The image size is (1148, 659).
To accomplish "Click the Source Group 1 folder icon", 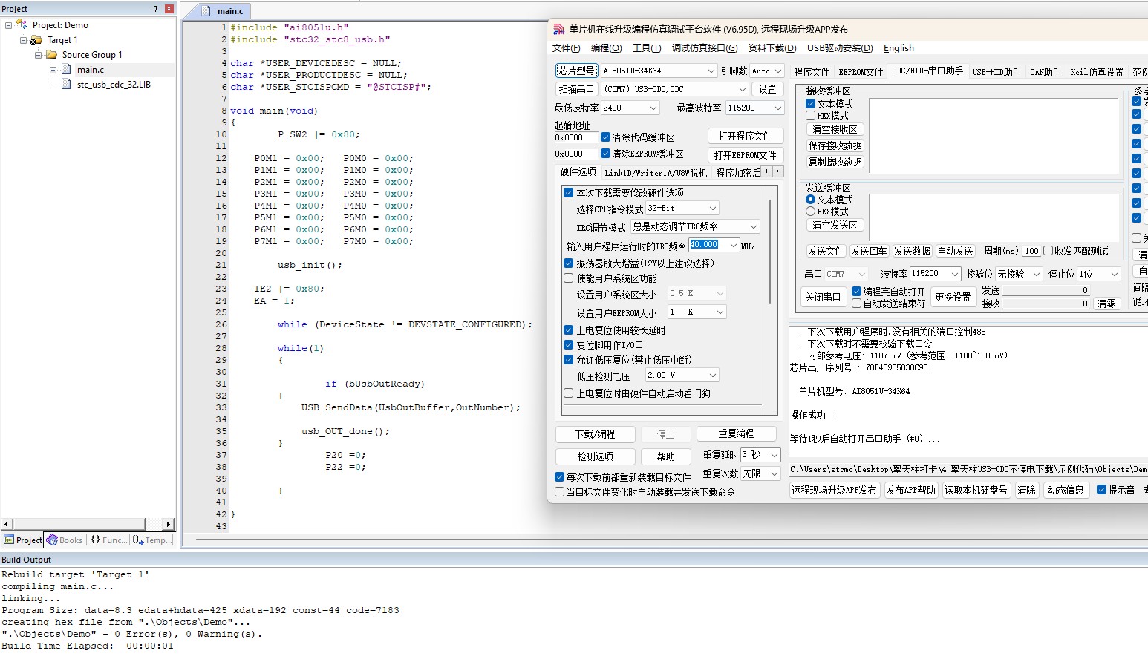I will click(51, 55).
